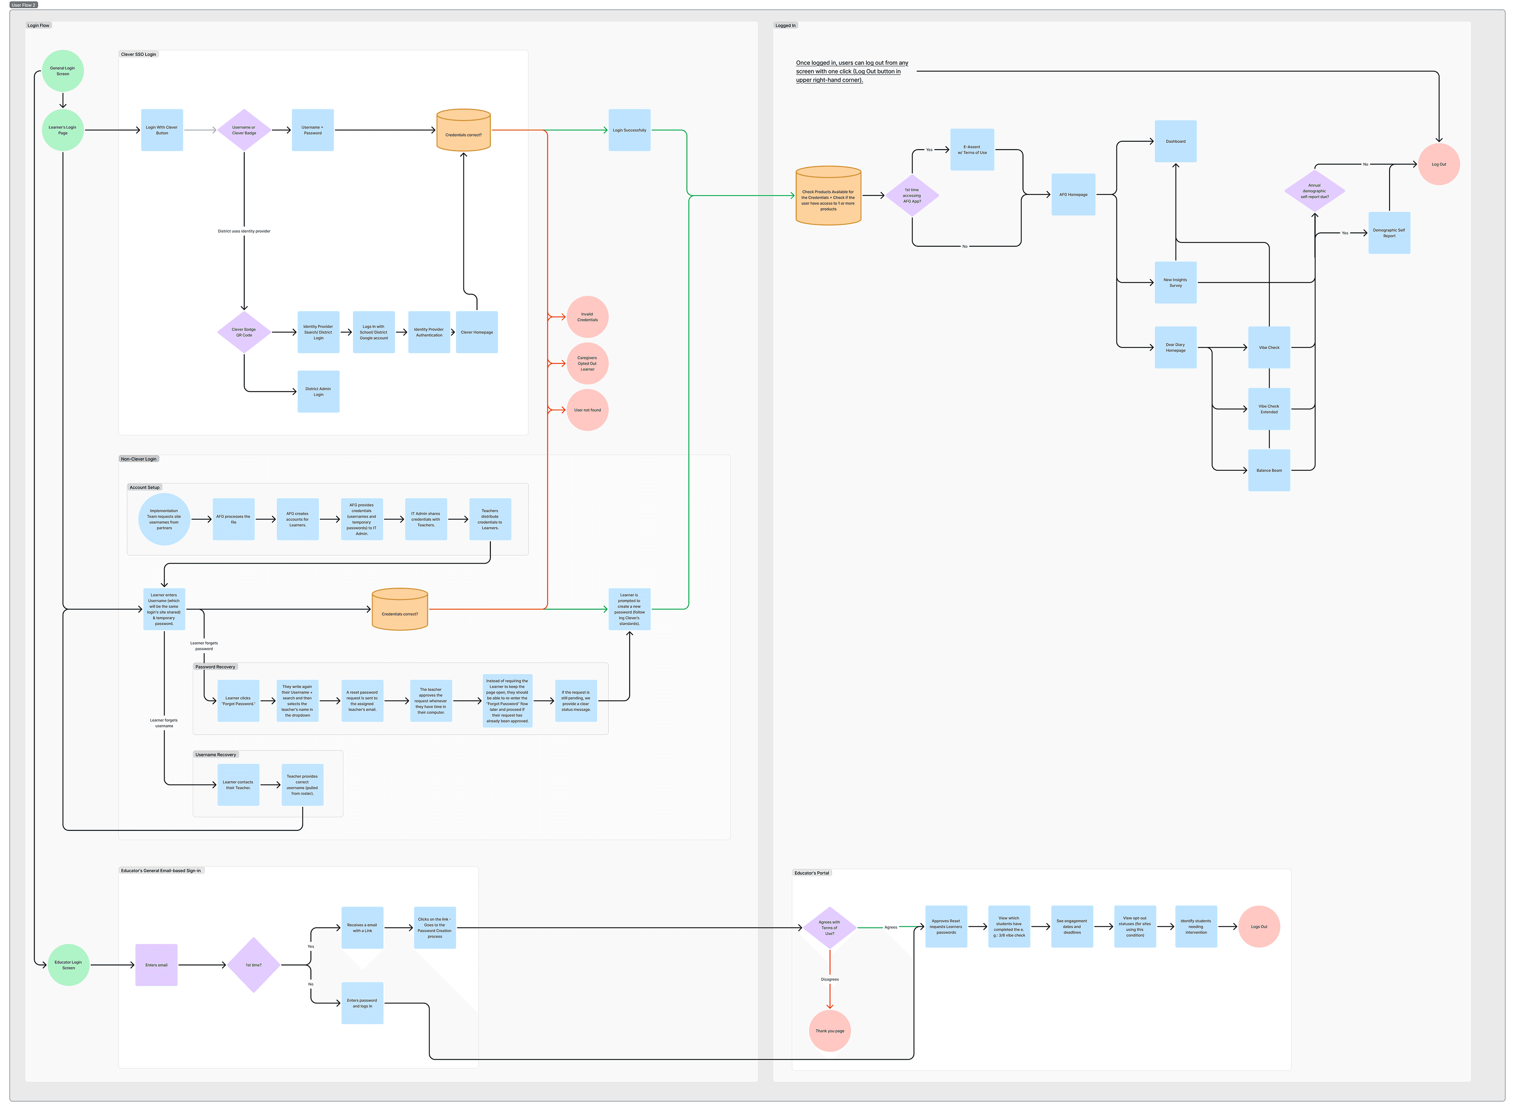Click the Learner's Login Page circle
Image resolution: width=1515 pixels, height=1111 pixels.
[x=62, y=130]
